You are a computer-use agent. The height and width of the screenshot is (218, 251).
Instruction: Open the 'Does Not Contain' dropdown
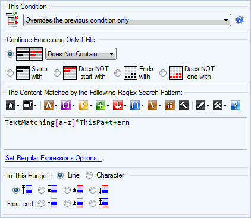[x=81, y=54]
